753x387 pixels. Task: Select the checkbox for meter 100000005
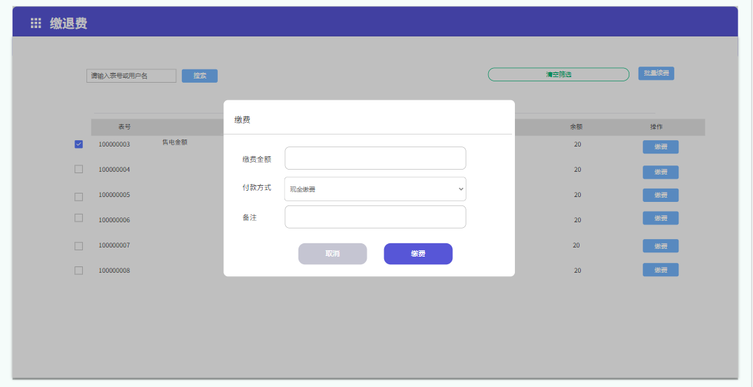(x=79, y=196)
